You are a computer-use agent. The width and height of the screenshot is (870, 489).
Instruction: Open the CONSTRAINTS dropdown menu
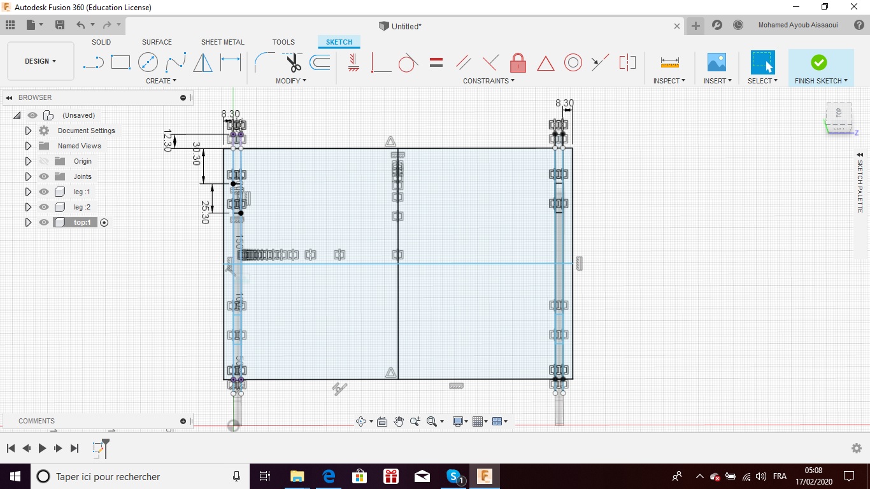click(488, 81)
